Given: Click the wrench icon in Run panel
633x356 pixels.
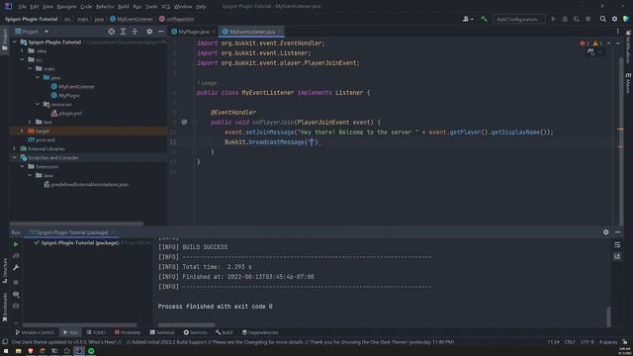Looking at the screenshot, I should click(x=16, y=268).
